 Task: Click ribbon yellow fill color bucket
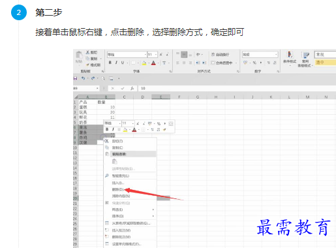(144, 63)
